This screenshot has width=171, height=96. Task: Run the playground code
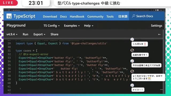point(25,34)
